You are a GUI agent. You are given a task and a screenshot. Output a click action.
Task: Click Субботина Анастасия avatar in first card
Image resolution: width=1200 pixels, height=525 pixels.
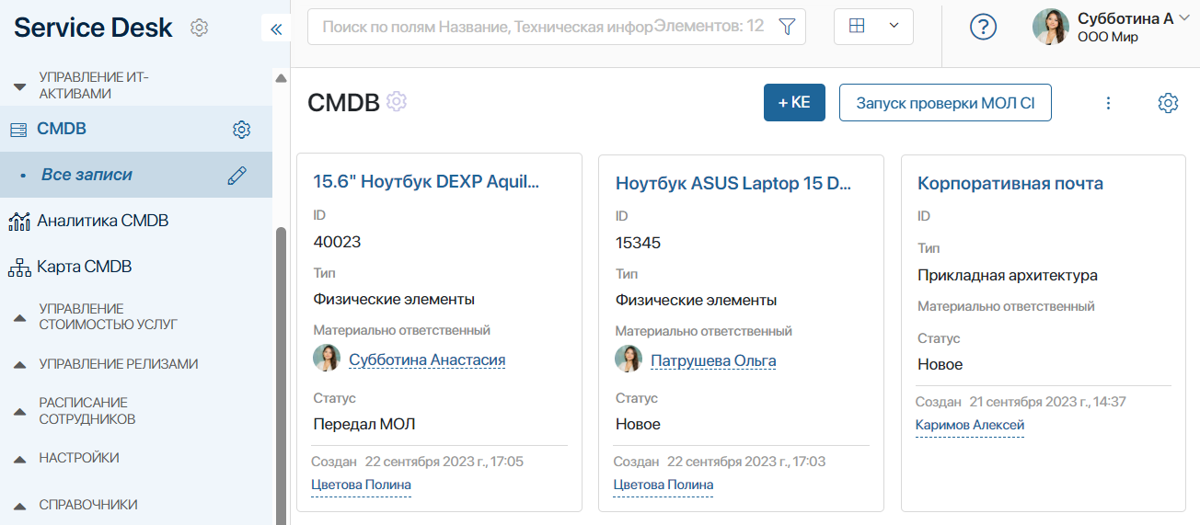[x=327, y=358]
